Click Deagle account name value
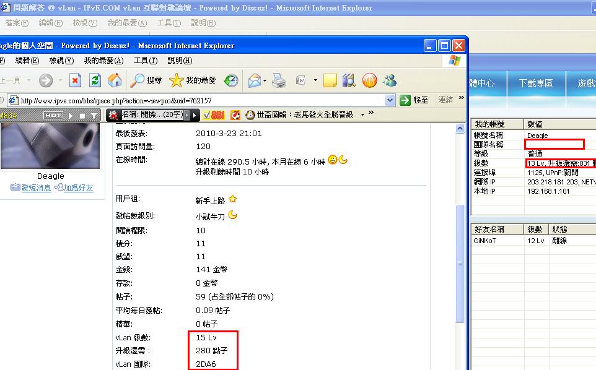This screenshot has width=596, height=370. tap(537, 136)
